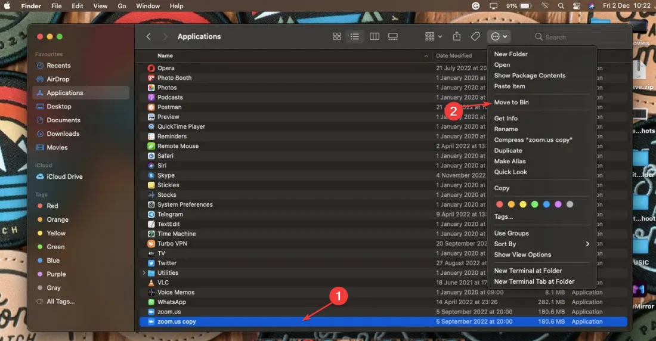Click the Telegram app icon
The image size is (656, 341).
[151, 214]
